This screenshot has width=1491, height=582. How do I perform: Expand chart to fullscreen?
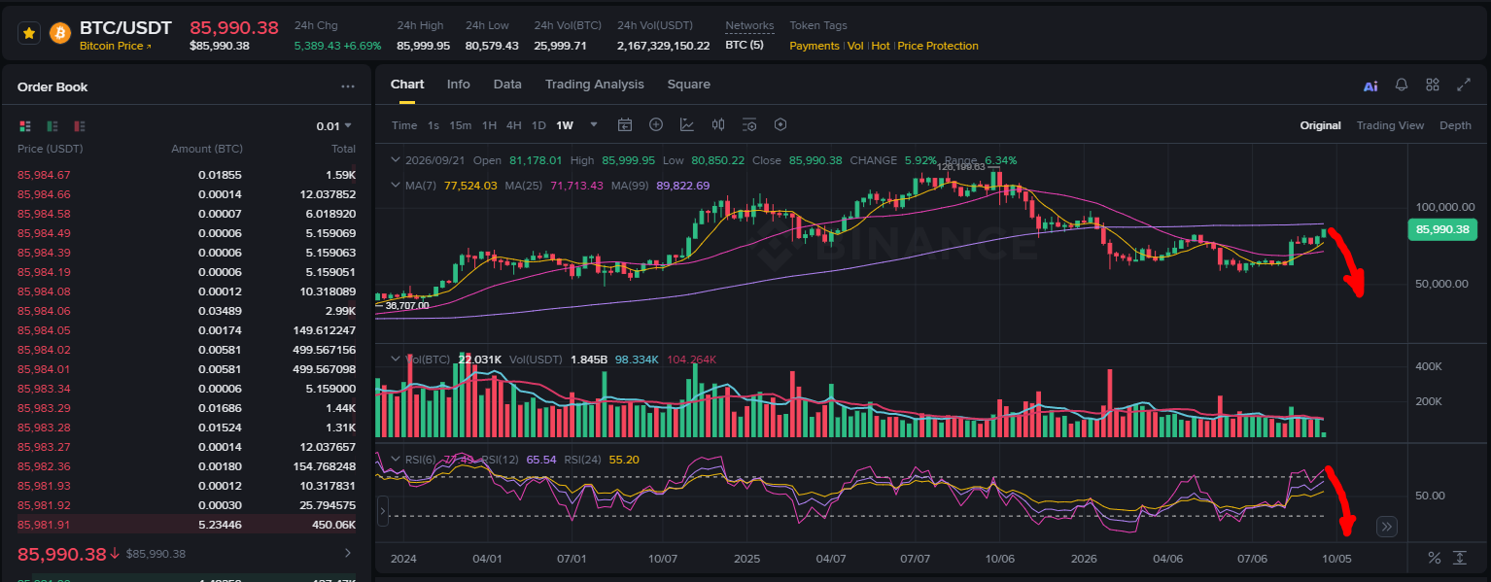[x=1464, y=85]
